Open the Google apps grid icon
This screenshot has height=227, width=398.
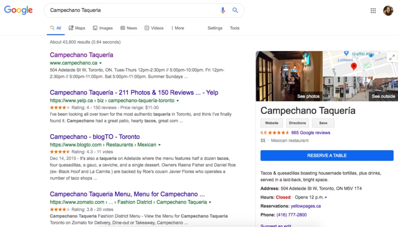click(373, 11)
